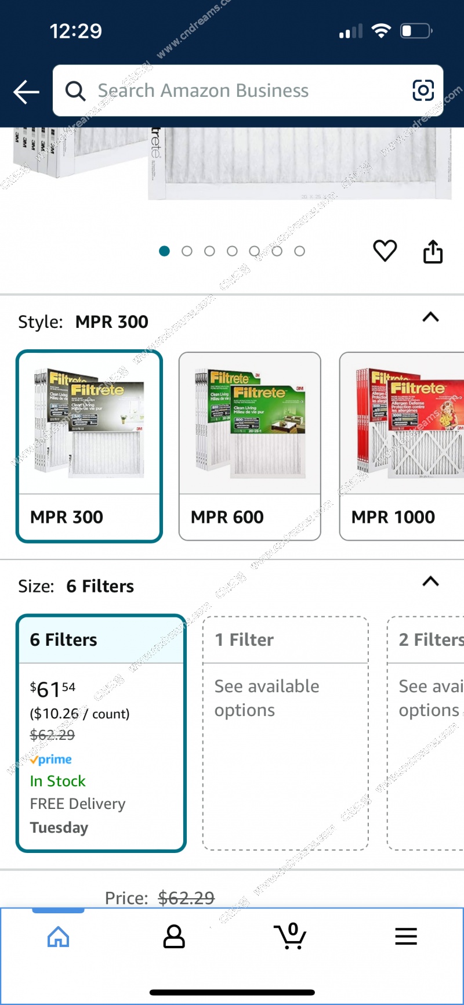Tap the 12:29 clock in status bar
Viewport: 464px width, 1005px height.
(76, 31)
